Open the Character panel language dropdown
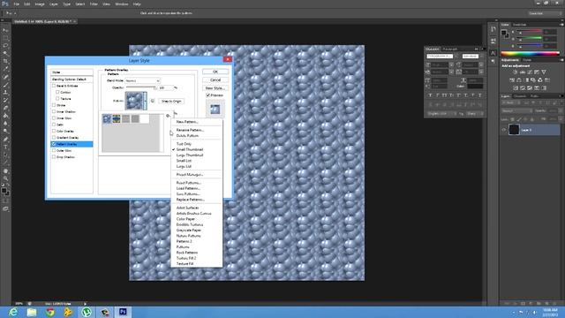 (441, 114)
